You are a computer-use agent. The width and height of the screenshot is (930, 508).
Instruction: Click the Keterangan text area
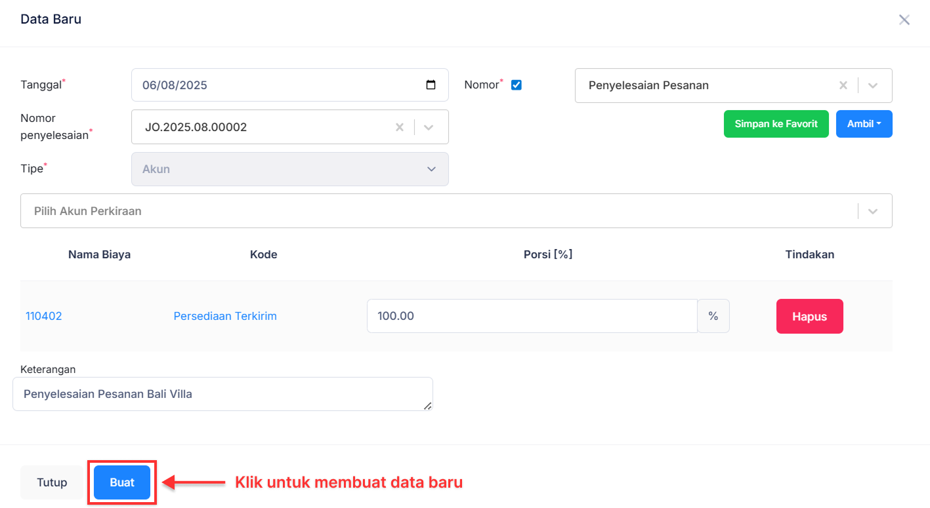pyautogui.click(x=222, y=393)
